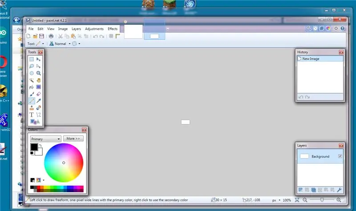Open the Normal blend mode dropdown

click(x=69, y=44)
